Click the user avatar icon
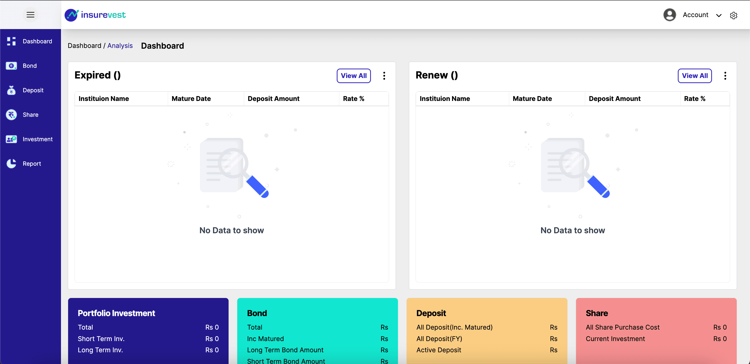750x364 pixels. (x=669, y=15)
